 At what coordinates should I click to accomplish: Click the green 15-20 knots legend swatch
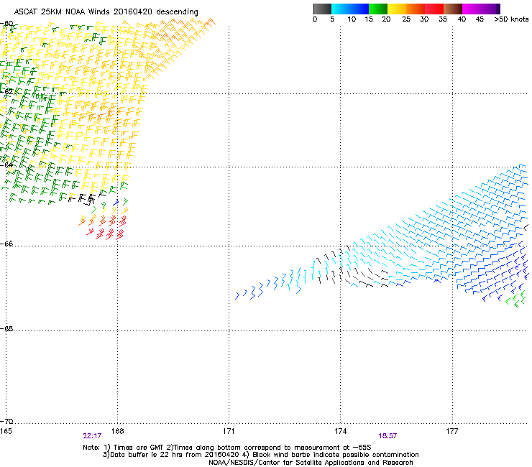pyautogui.click(x=378, y=9)
